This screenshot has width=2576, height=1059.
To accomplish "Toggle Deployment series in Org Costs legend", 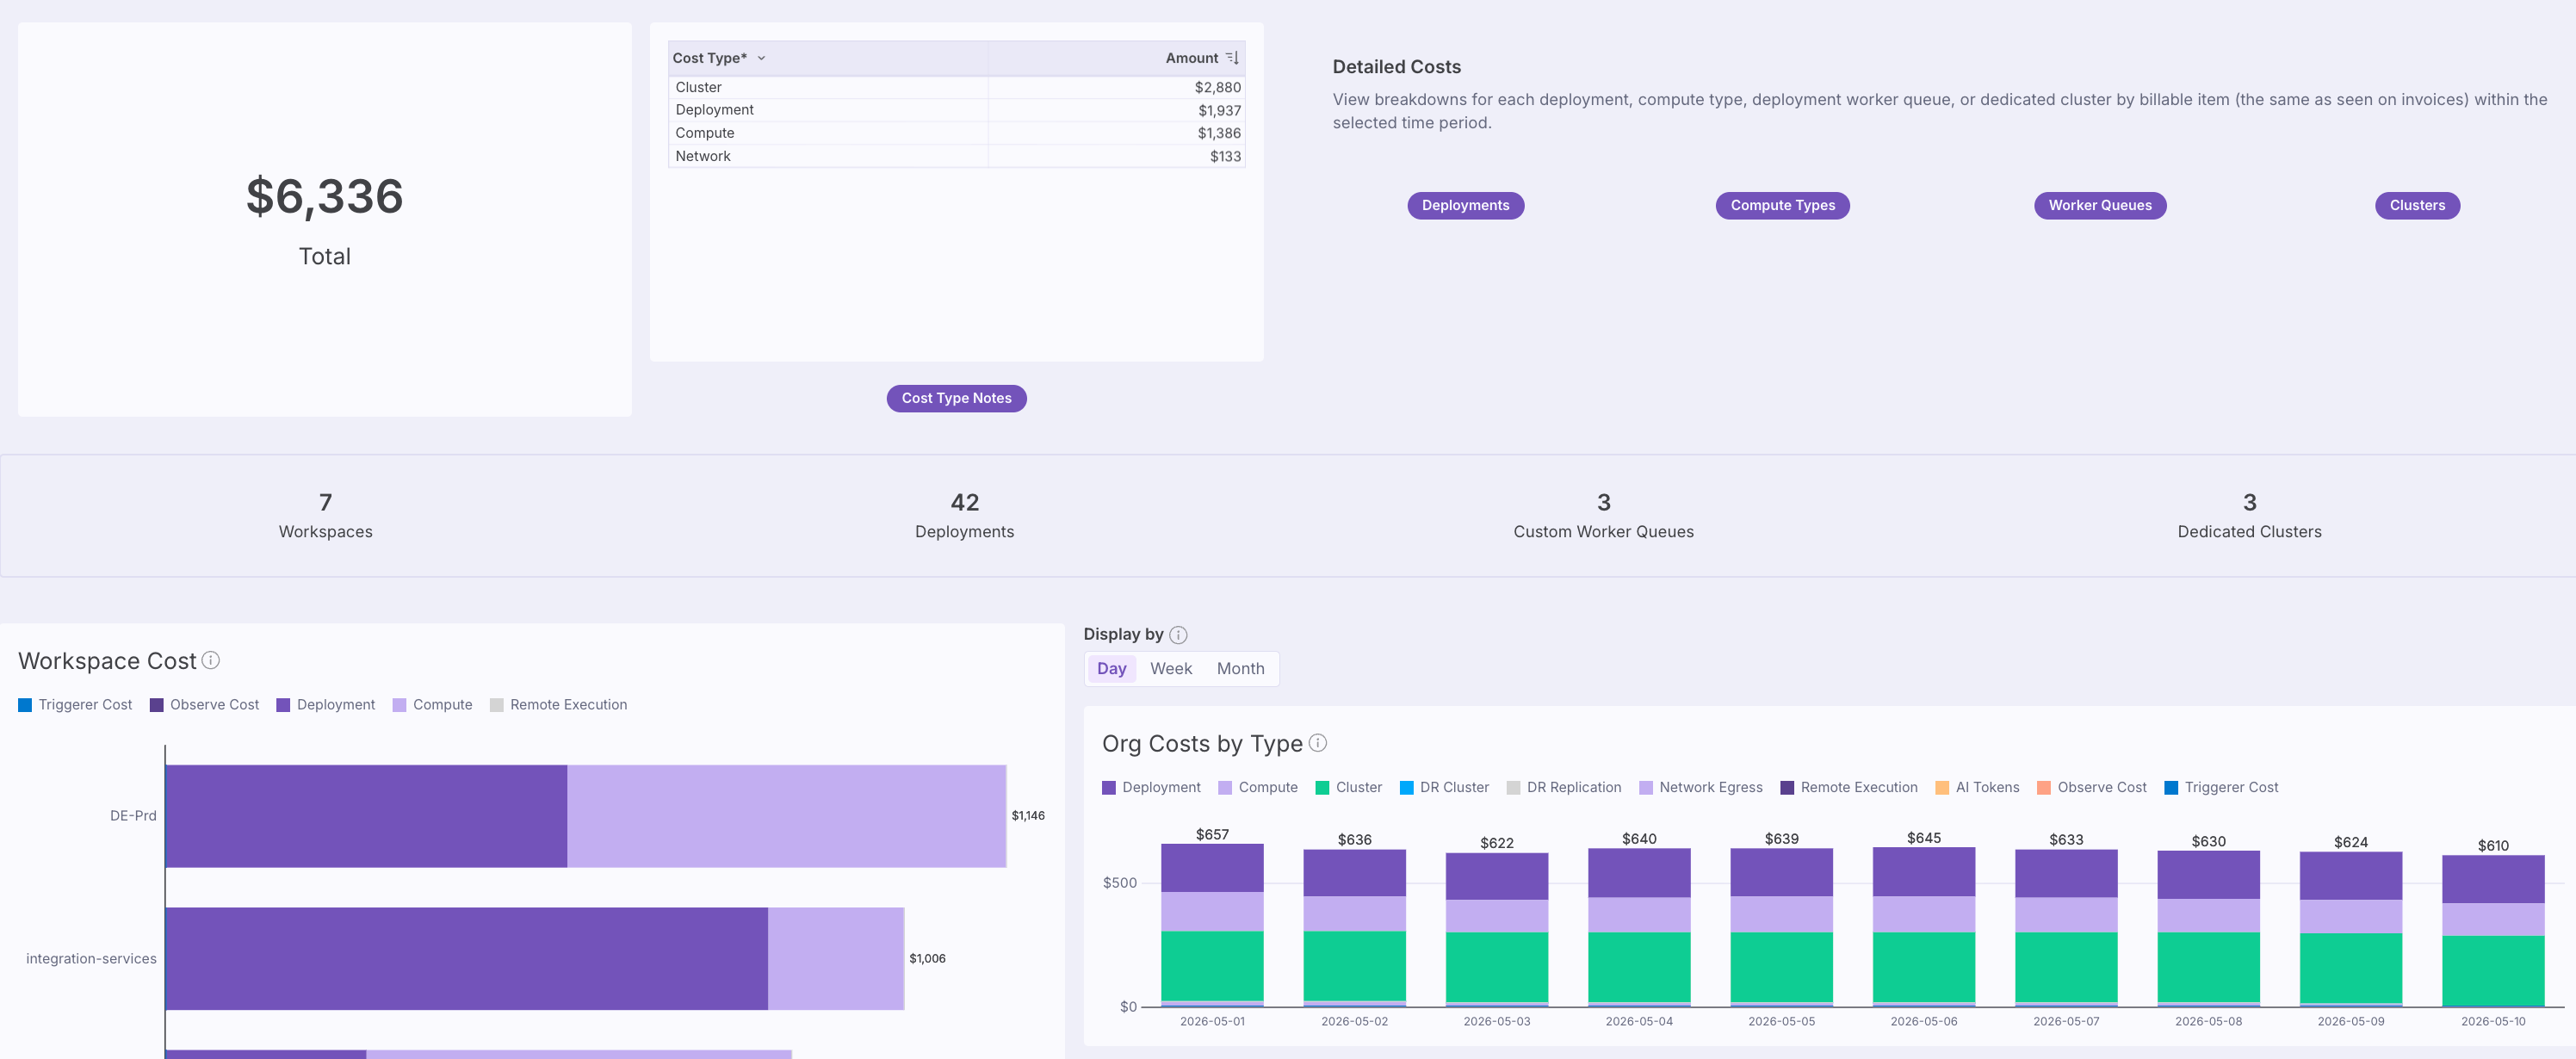I will coord(1151,788).
